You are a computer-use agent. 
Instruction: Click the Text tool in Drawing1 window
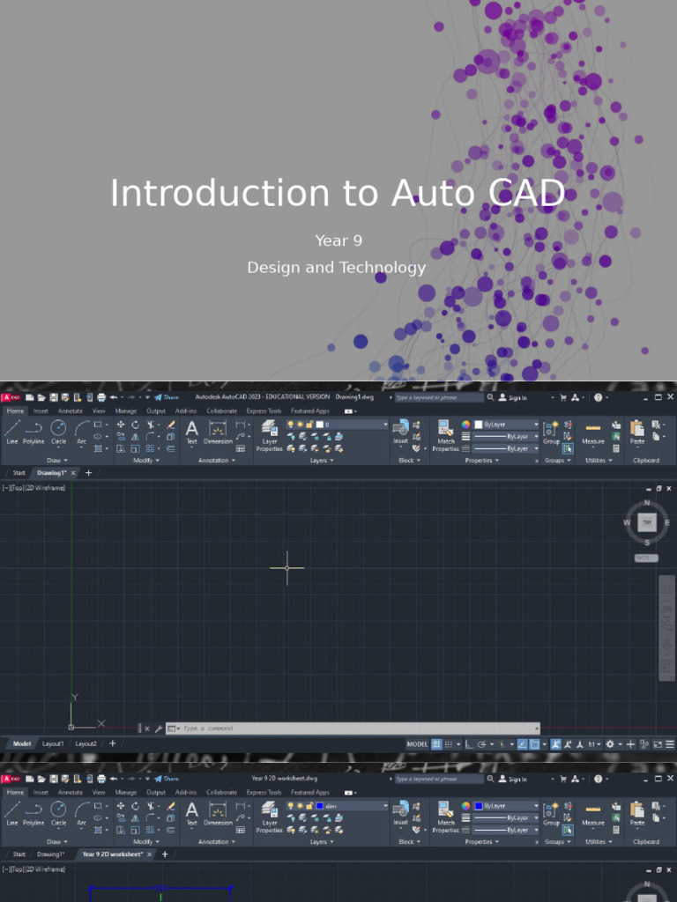(191, 432)
